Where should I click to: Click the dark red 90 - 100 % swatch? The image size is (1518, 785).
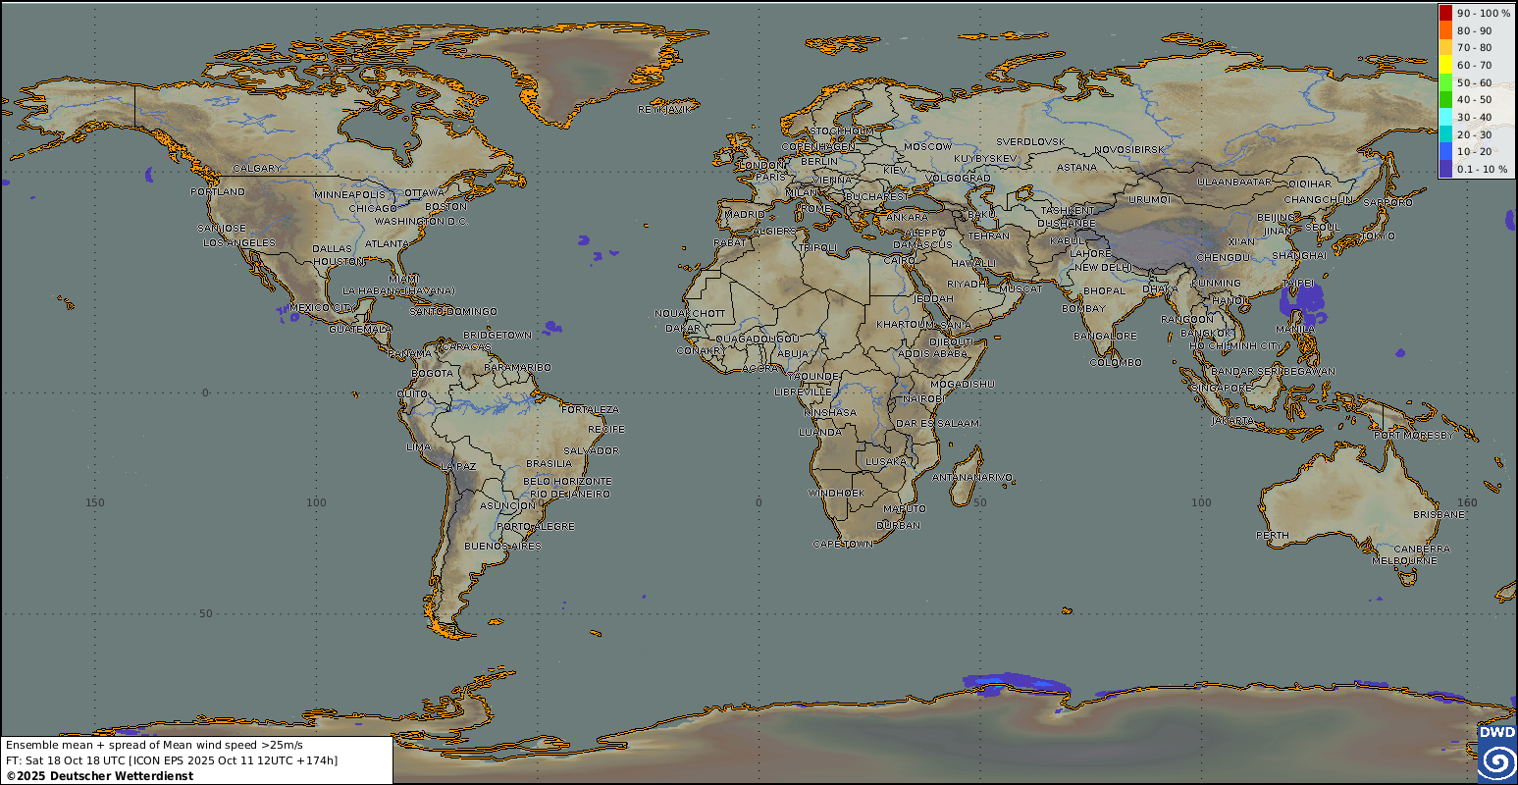(1445, 13)
